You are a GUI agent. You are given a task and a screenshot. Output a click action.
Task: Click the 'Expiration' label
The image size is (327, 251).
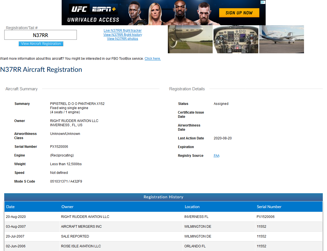point(186,147)
